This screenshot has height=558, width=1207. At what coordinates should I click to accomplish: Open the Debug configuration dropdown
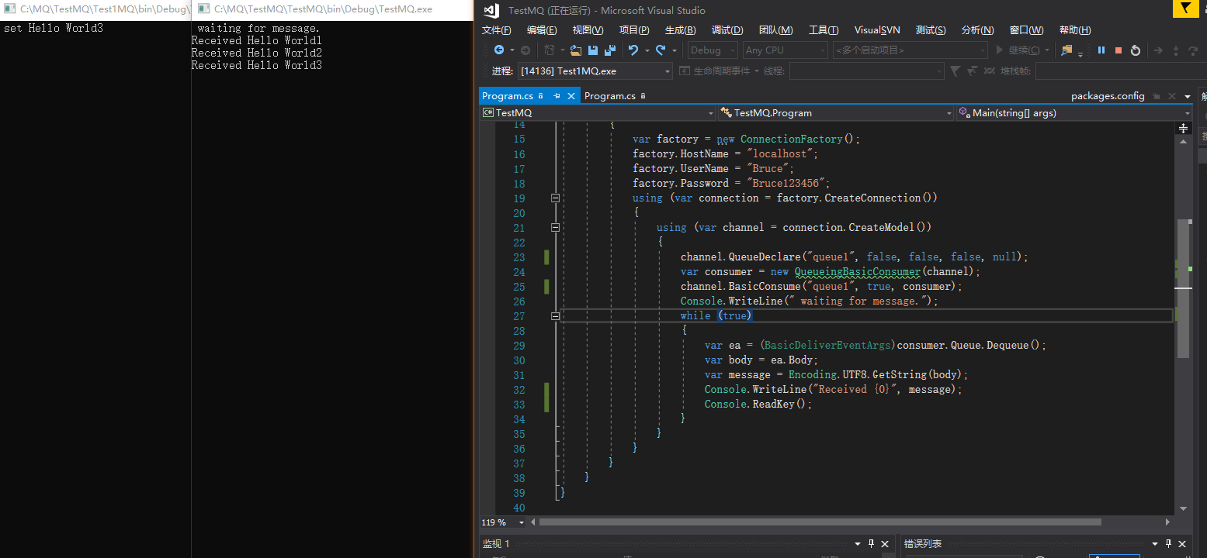tap(713, 50)
